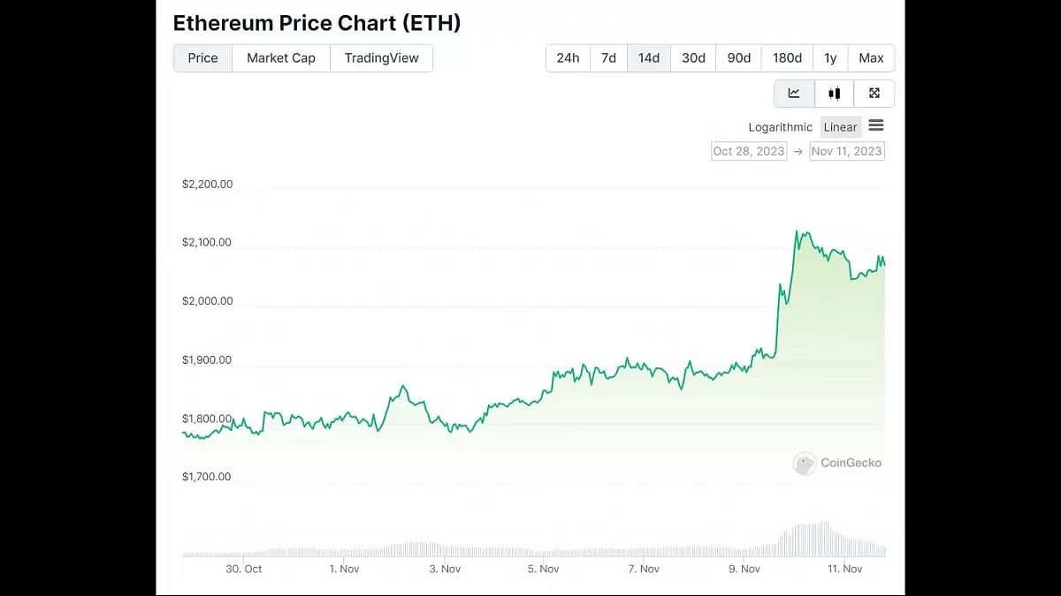Open the chart options hamburger menu
Viewport: 1061px width, 596px height.
coord(876,126)
